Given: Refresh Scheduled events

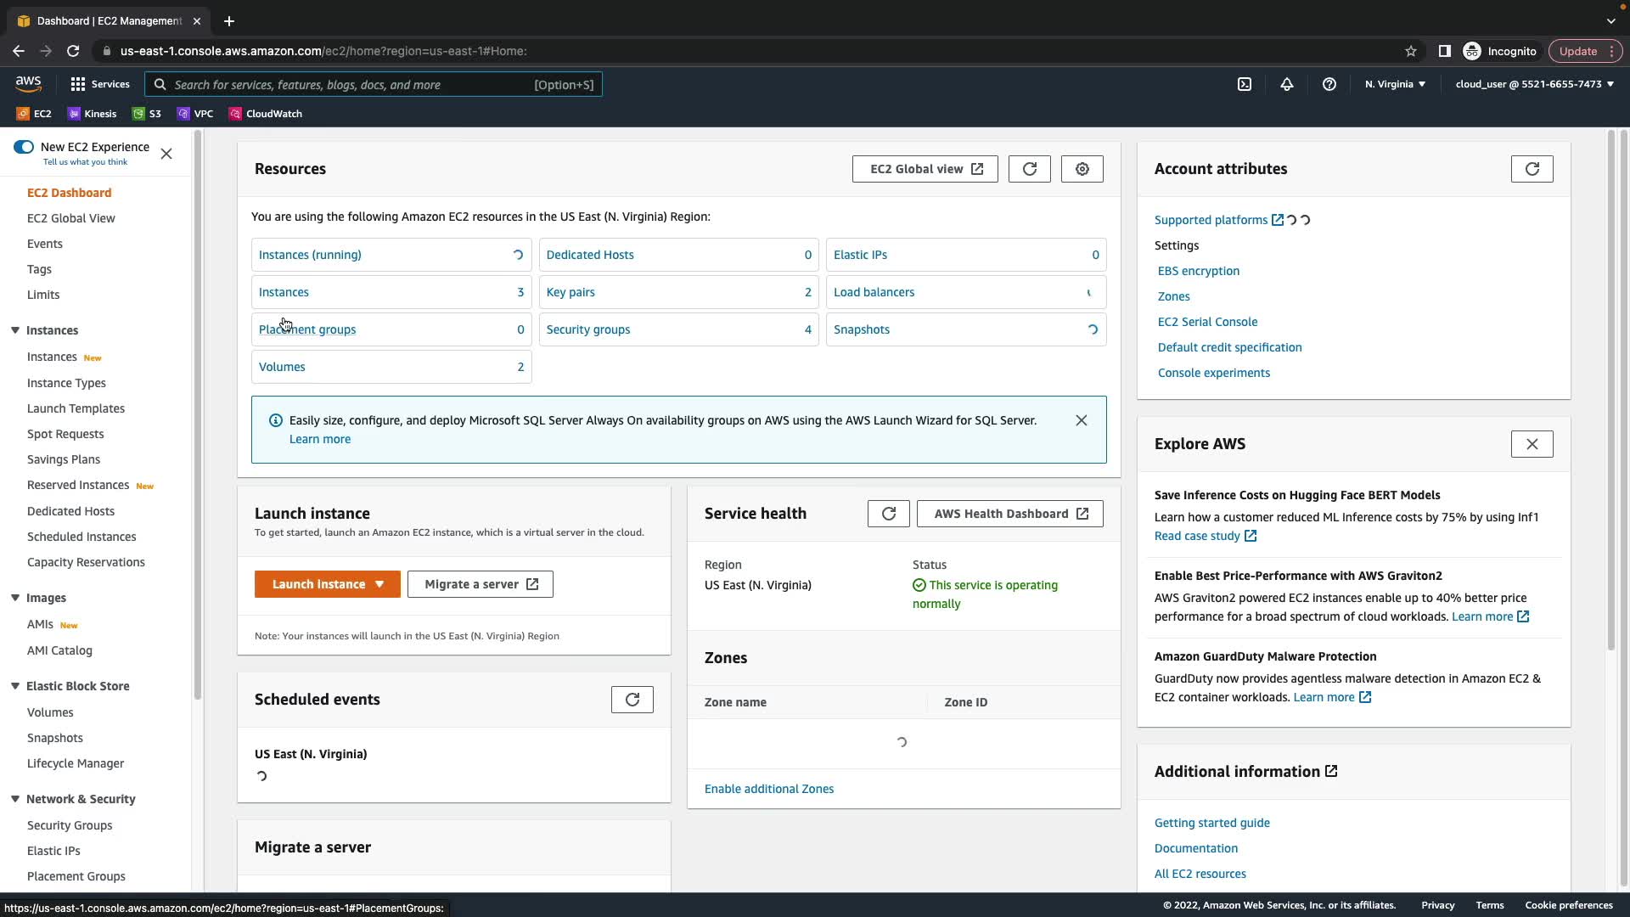Looking at the screenshot, I should click(632, 700).
